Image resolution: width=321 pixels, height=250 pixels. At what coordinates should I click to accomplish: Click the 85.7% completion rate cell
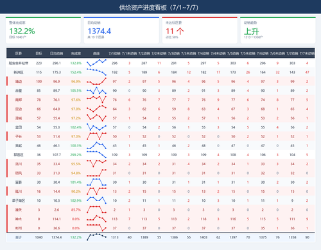point(76,210)
